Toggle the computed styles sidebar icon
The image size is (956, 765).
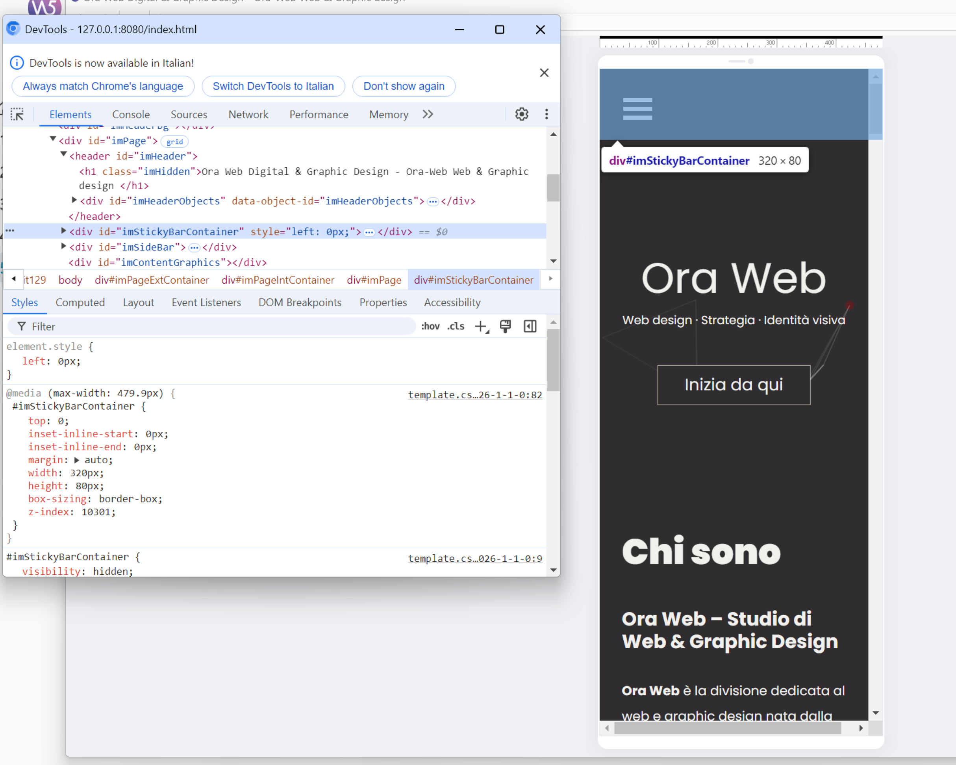(x=530, y=327)
